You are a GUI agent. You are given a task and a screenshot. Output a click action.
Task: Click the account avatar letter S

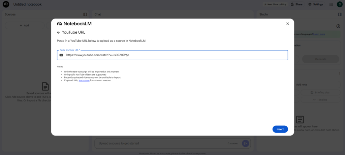[340, 4]
